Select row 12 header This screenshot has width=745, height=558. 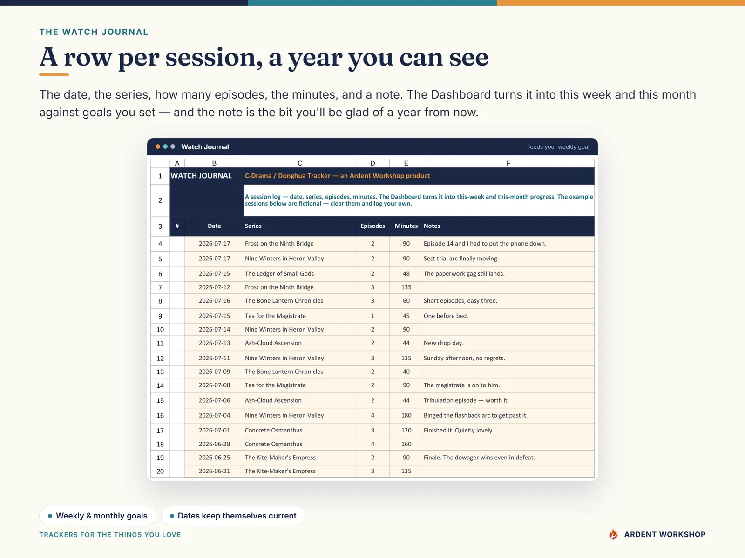[x=160, y=358]
